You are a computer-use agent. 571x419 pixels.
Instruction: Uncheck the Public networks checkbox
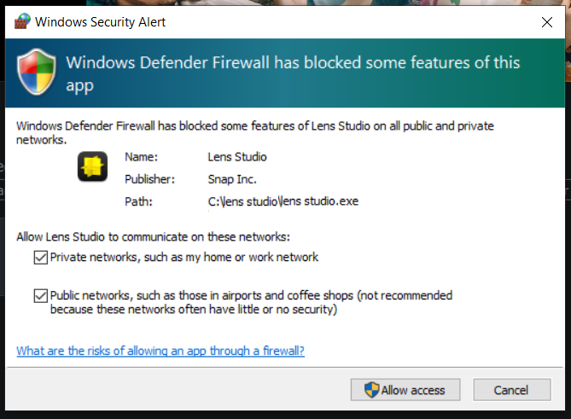point(40,296)
